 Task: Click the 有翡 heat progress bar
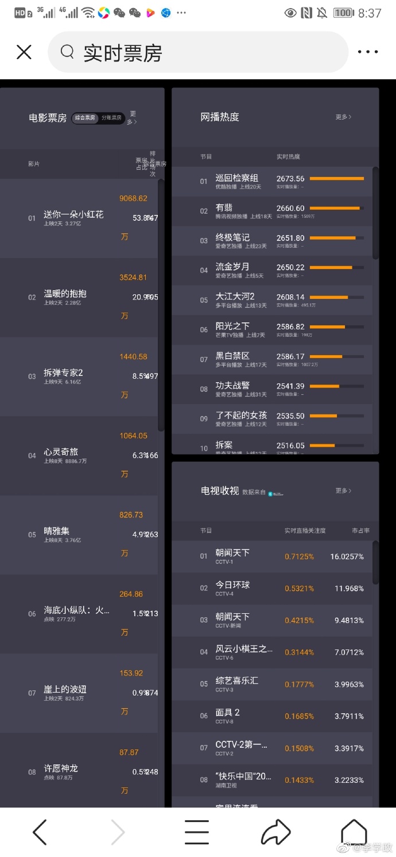[x=336, y=208]
